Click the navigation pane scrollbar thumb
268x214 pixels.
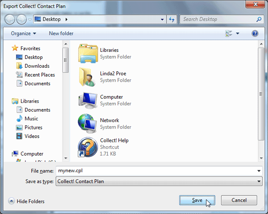66,60
